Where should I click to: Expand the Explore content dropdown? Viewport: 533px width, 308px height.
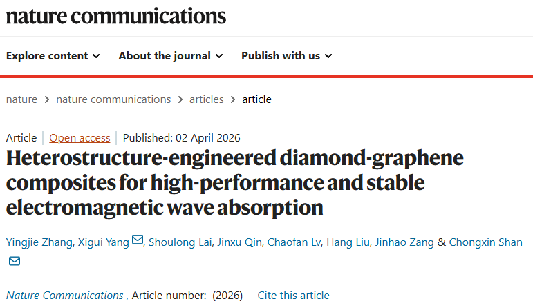click(53, 55)
